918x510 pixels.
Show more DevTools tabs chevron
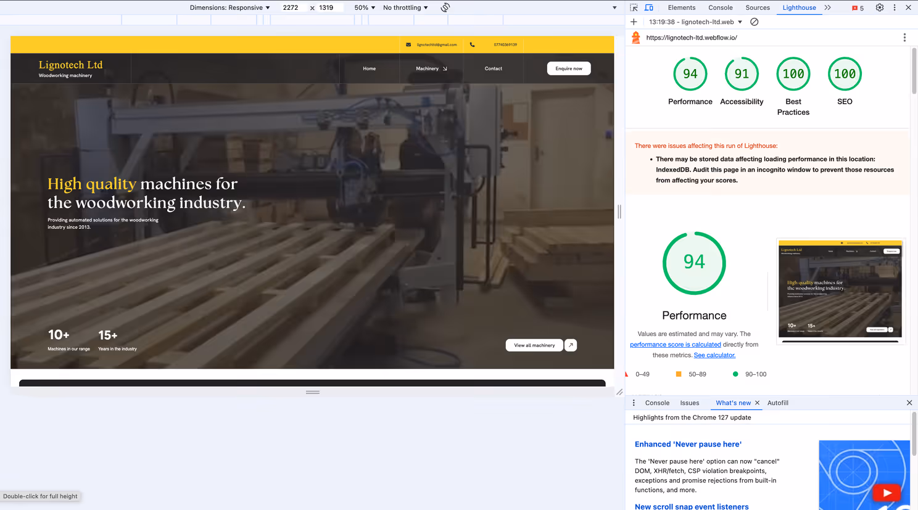click(828, 7)
